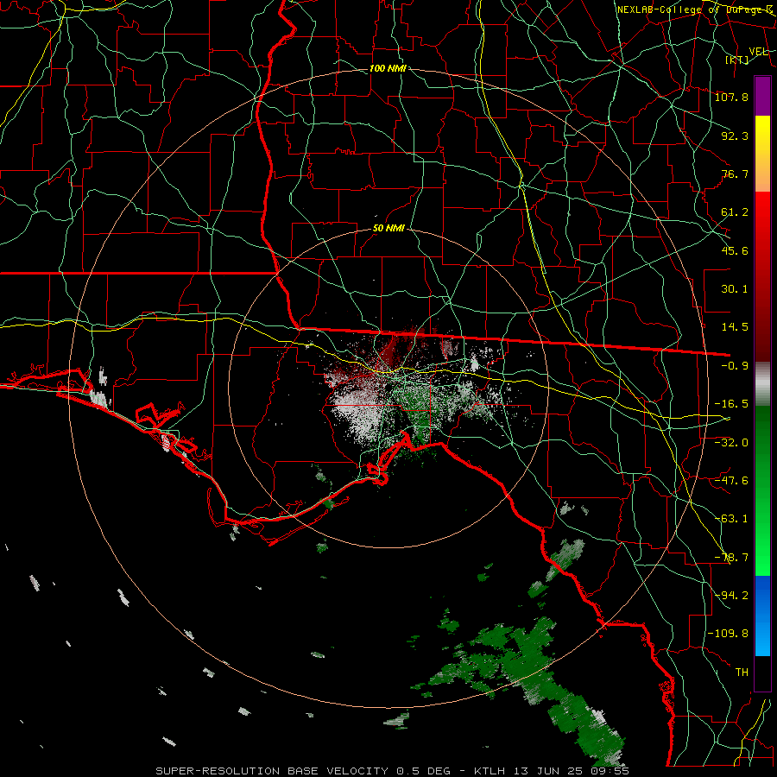The image size is (777, 777).
Task: Click the Super-Resolution Base Velocity caption
Action: tap(393, 771)
